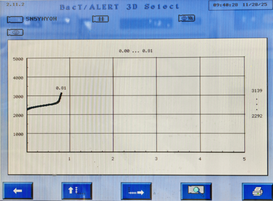Screen dimensions: 273x201
Task: Click the X-axis label 3
Action: point(156,159)
